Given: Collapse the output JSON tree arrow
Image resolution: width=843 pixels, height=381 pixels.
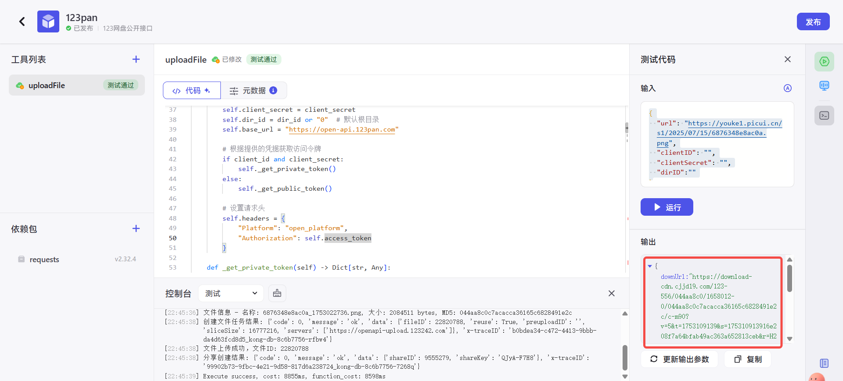Looking at the screenshot, I should (x=650, y=266).
